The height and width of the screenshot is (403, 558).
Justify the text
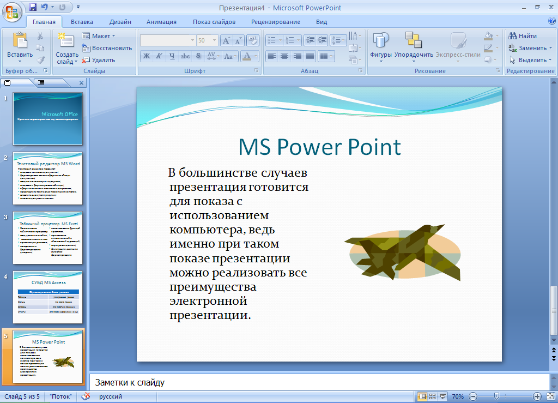point(310,56)
